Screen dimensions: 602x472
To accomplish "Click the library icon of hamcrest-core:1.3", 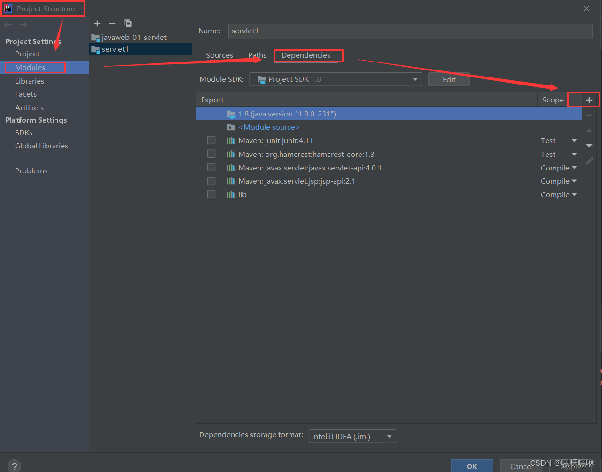I will [231, 154].
